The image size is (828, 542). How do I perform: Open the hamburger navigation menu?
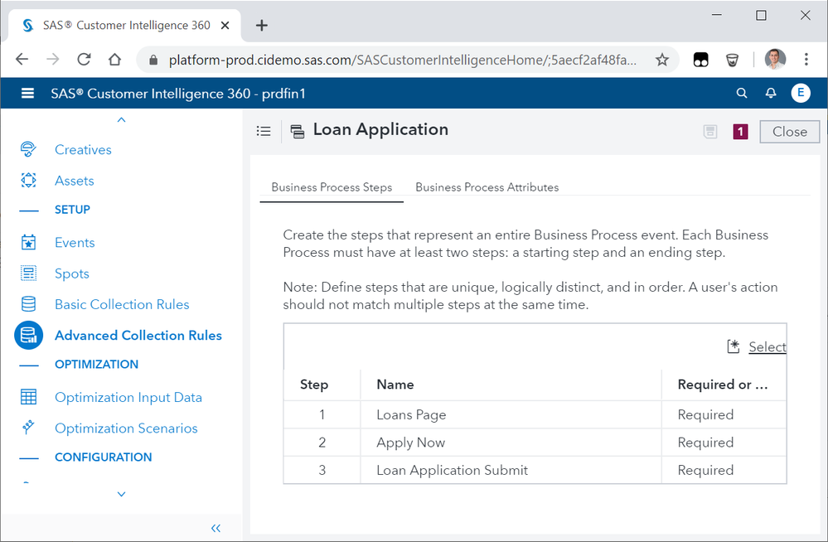click(x=27, y=94)
